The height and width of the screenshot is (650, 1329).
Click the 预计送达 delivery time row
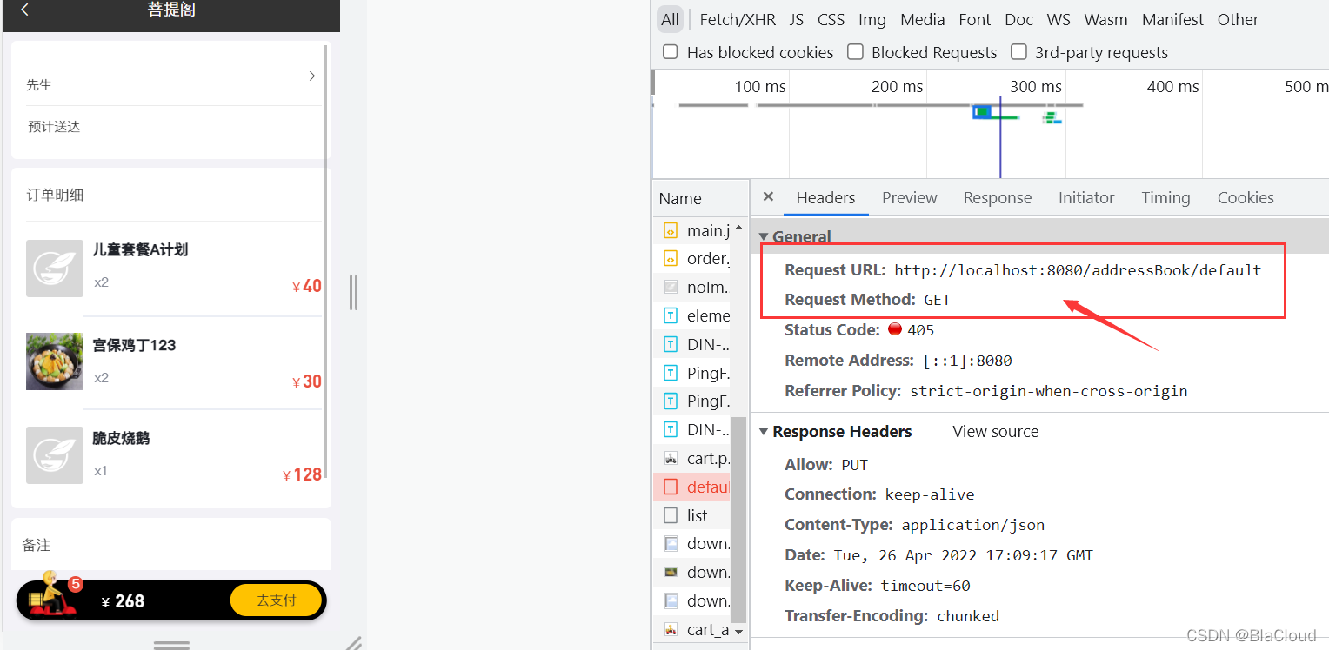[174, 127]
